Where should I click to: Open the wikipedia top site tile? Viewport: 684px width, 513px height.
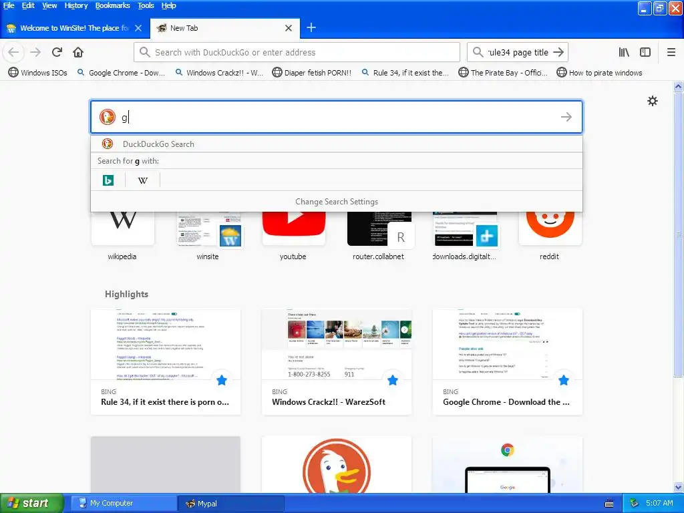123,236
